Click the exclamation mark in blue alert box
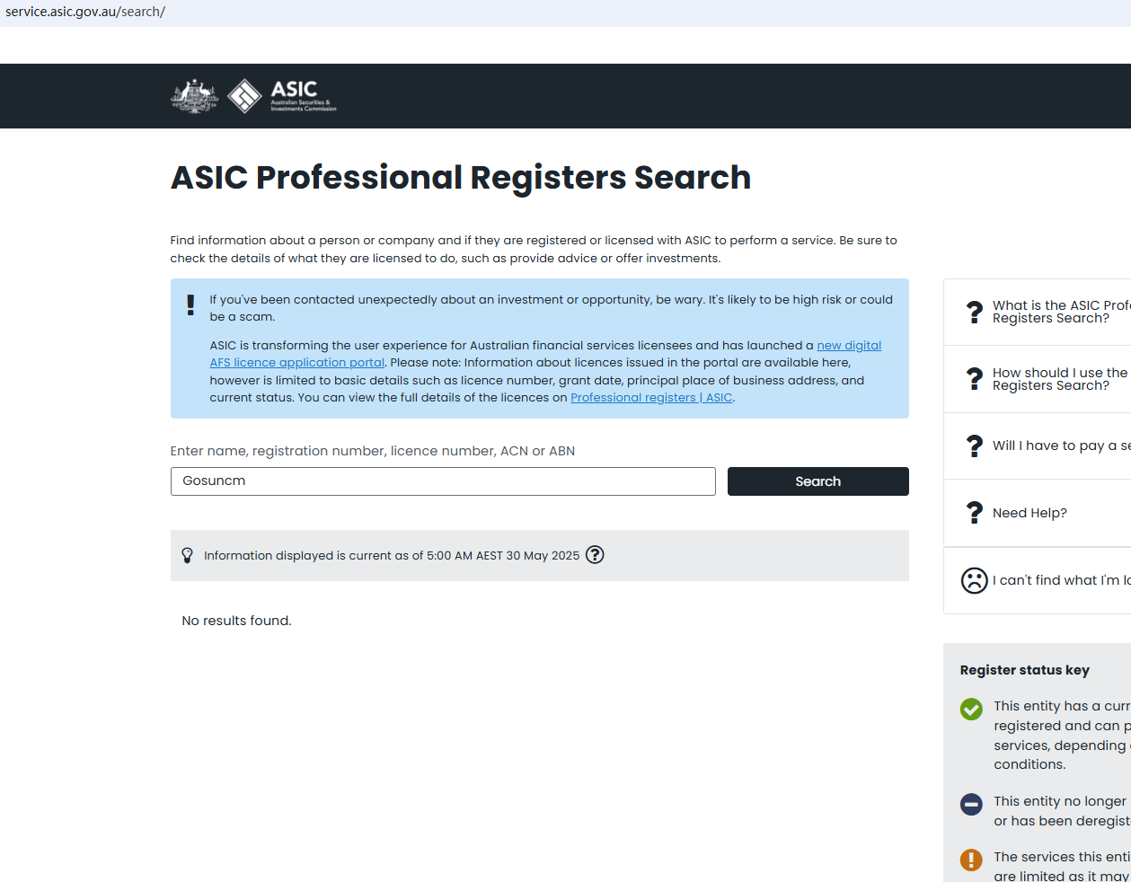The width and height of the screenshot is (1131, 882). coord(190,305)
